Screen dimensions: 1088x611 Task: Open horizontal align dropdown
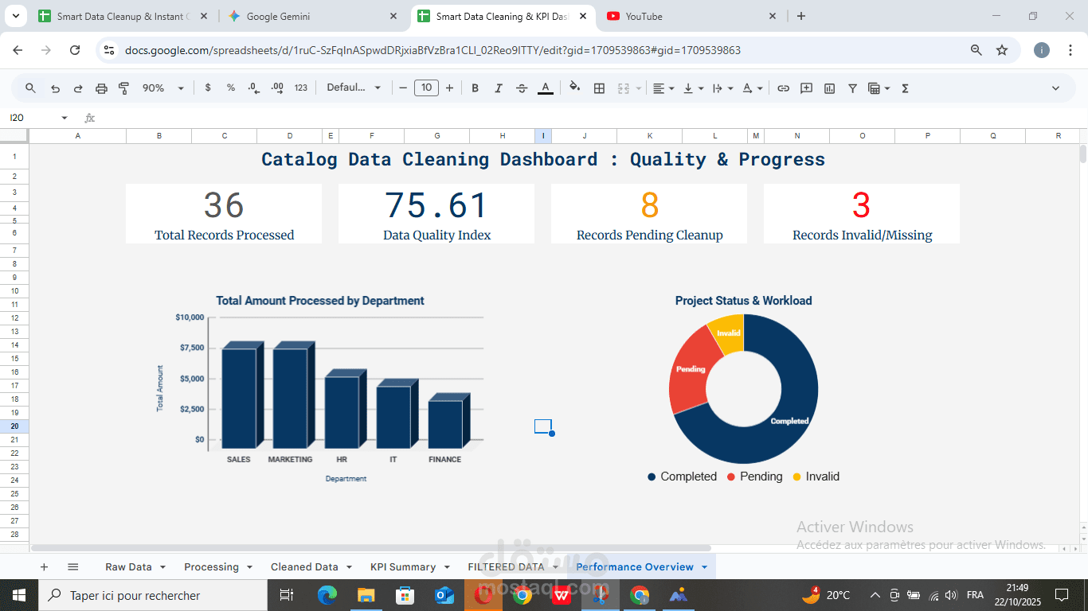[663, 88]
